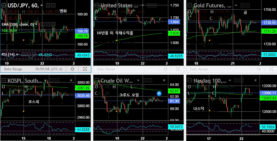Open EMA indicator settings gear
This screenshot has height=141, width=277.
point(48,24)
